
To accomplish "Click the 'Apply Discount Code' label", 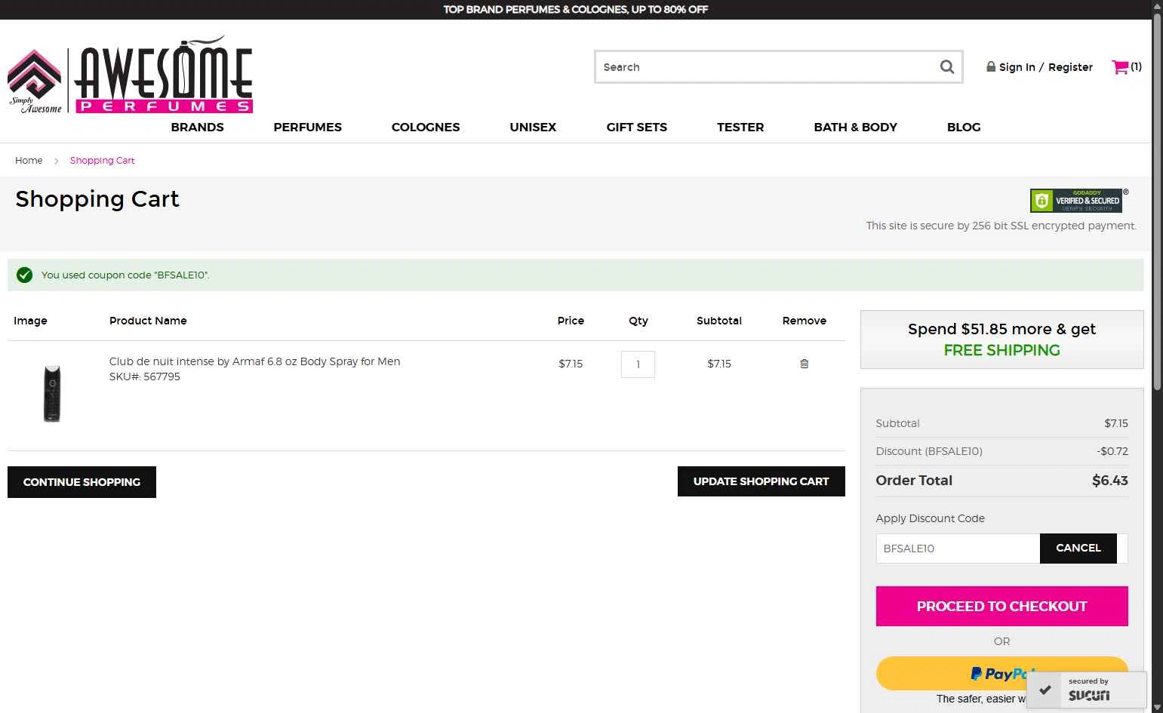I will (930, 518).
